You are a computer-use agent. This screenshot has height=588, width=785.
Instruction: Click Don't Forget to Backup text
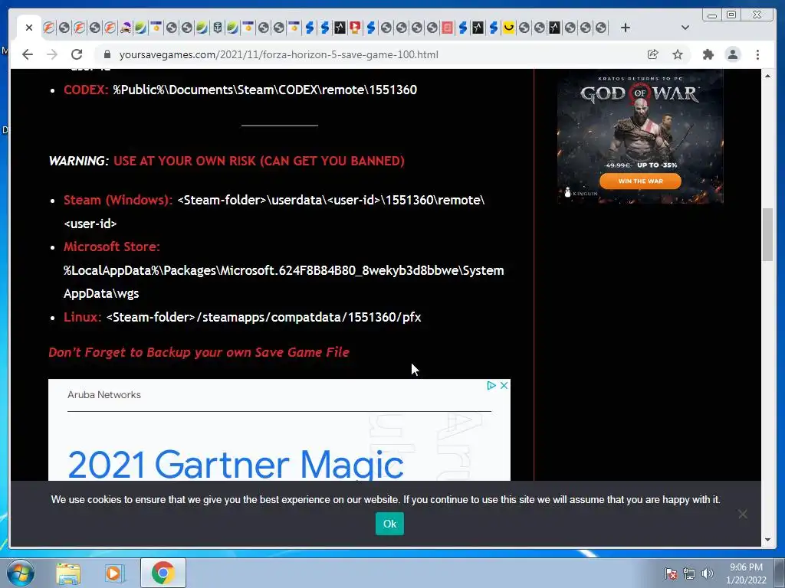click(199, 352)
